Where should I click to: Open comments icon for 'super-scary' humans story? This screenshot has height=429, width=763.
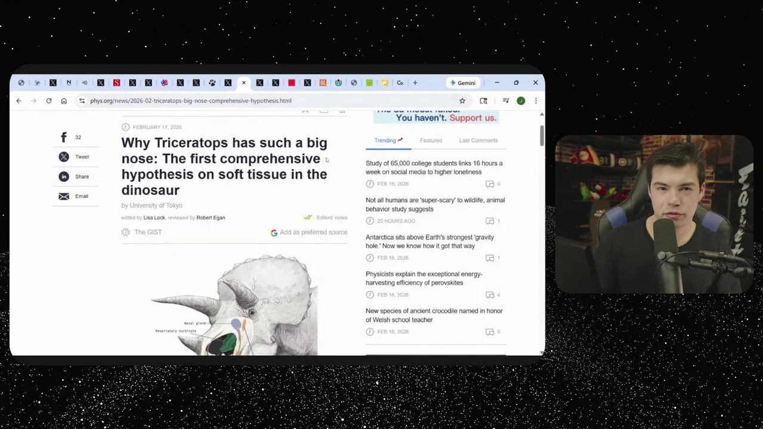coord(490,221)
